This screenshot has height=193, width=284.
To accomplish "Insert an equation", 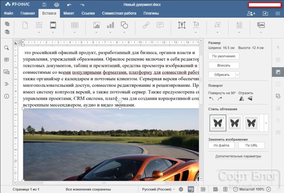I will [x=217, y=25].
